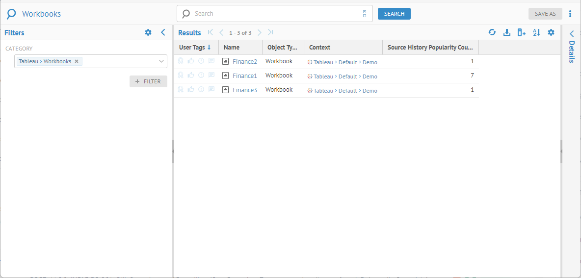The image size is (581, 278).
Task: Open the Finance1 workbook link
Action: [x=244, y=76]
